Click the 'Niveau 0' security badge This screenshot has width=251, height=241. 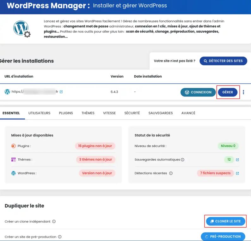point(228,146)
